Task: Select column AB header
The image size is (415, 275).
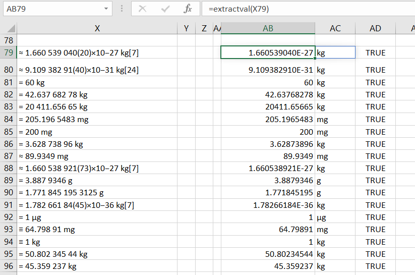Action: 268,29
